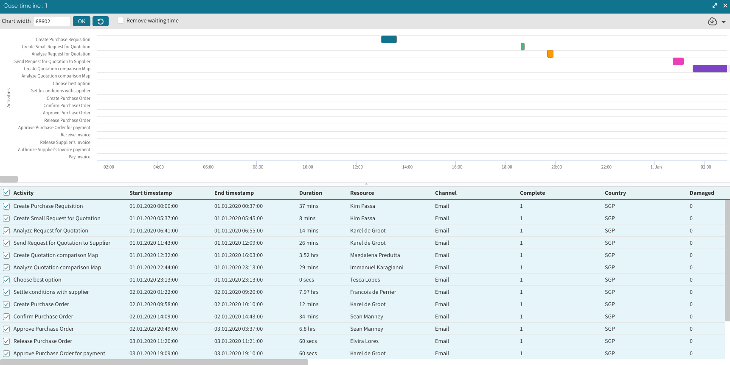Expand the window with the maximize arrows icon
The height and width of the screenshot is (365, 730).
[x=715, y=6]
